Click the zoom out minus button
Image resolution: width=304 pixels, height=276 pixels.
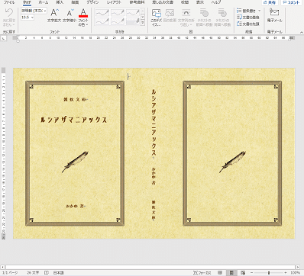pyautogui.click(x=252, y=273)
